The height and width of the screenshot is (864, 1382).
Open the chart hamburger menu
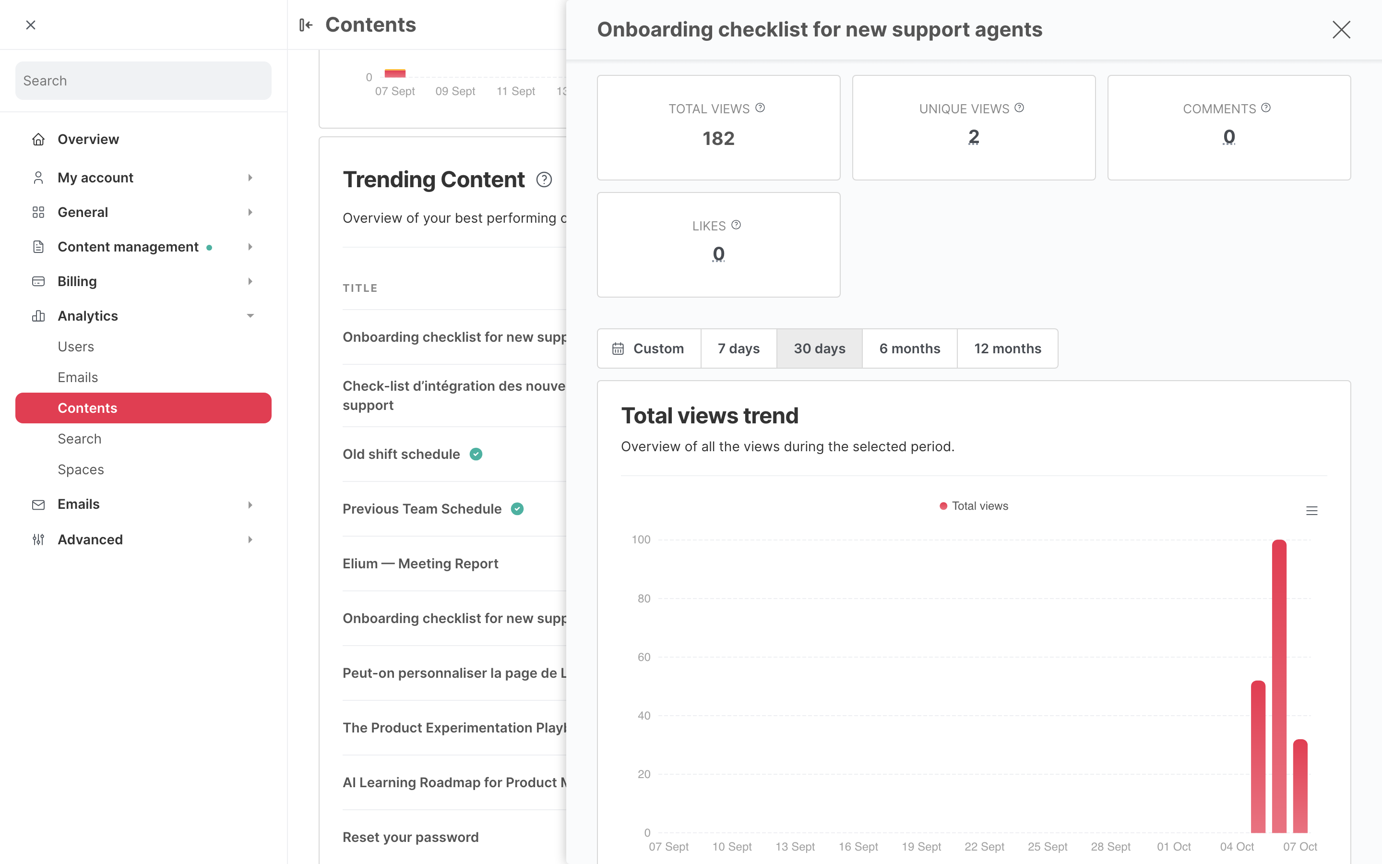1312,510
